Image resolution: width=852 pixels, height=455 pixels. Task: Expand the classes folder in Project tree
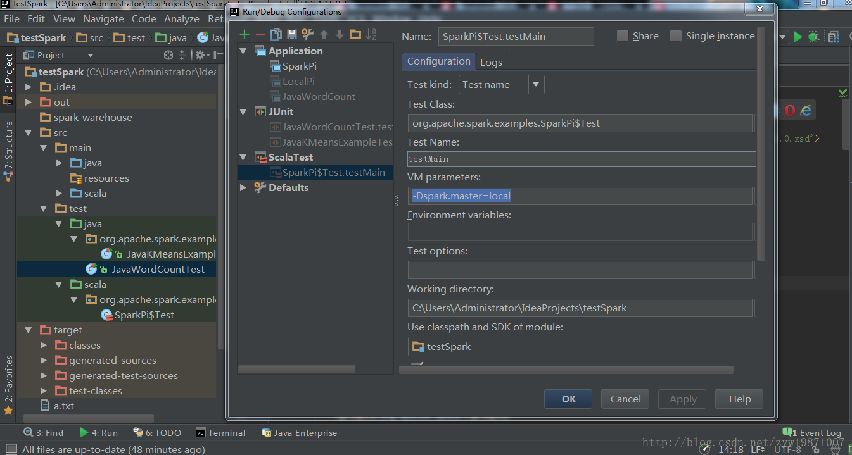pos(43,345)
